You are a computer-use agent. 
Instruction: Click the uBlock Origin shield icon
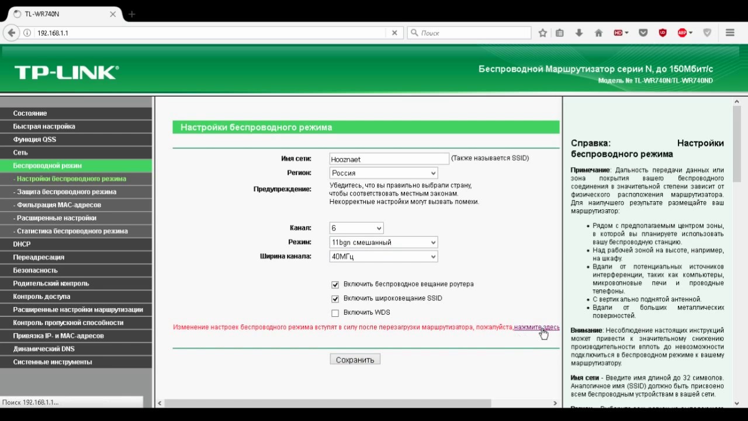coord(663,33)
